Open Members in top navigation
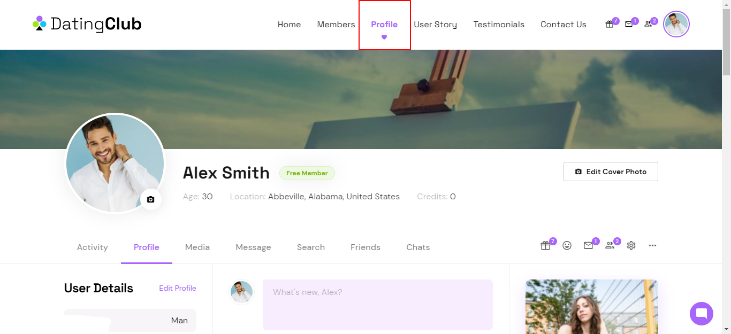The width and height of the screenshot is (731, 334). pos(336,25)
